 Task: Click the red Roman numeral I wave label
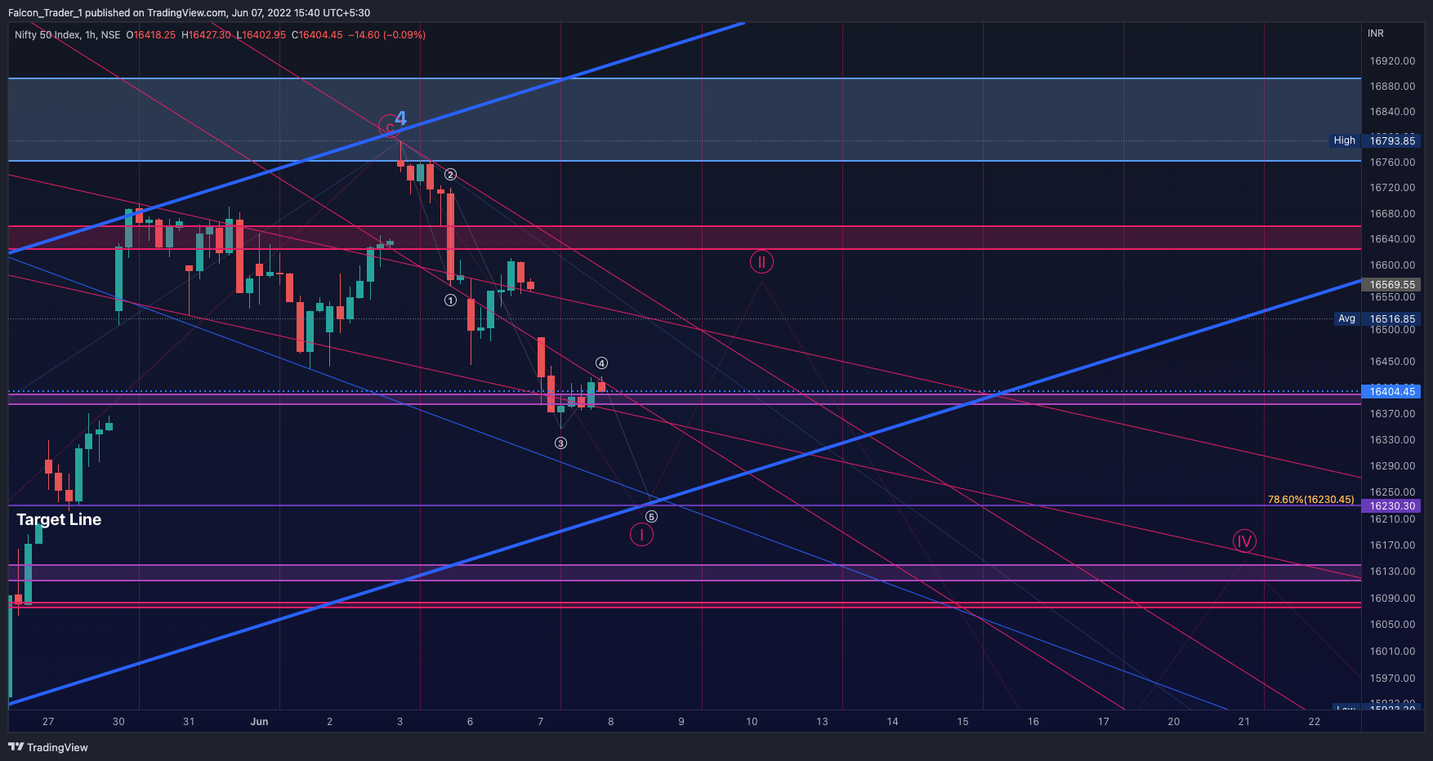point(641,535)
